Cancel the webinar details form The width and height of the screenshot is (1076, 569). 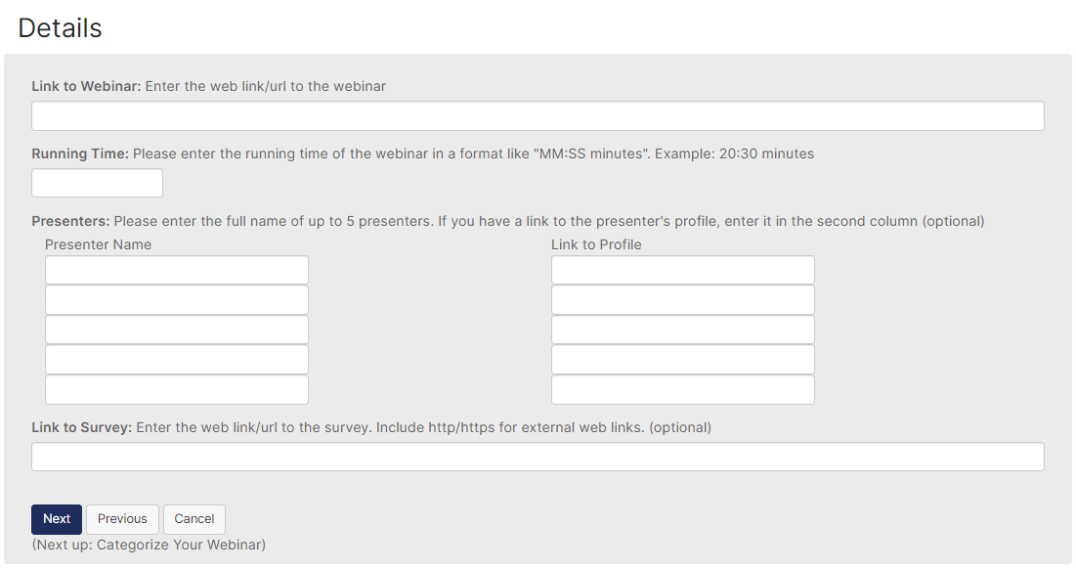tap(194, 519)
